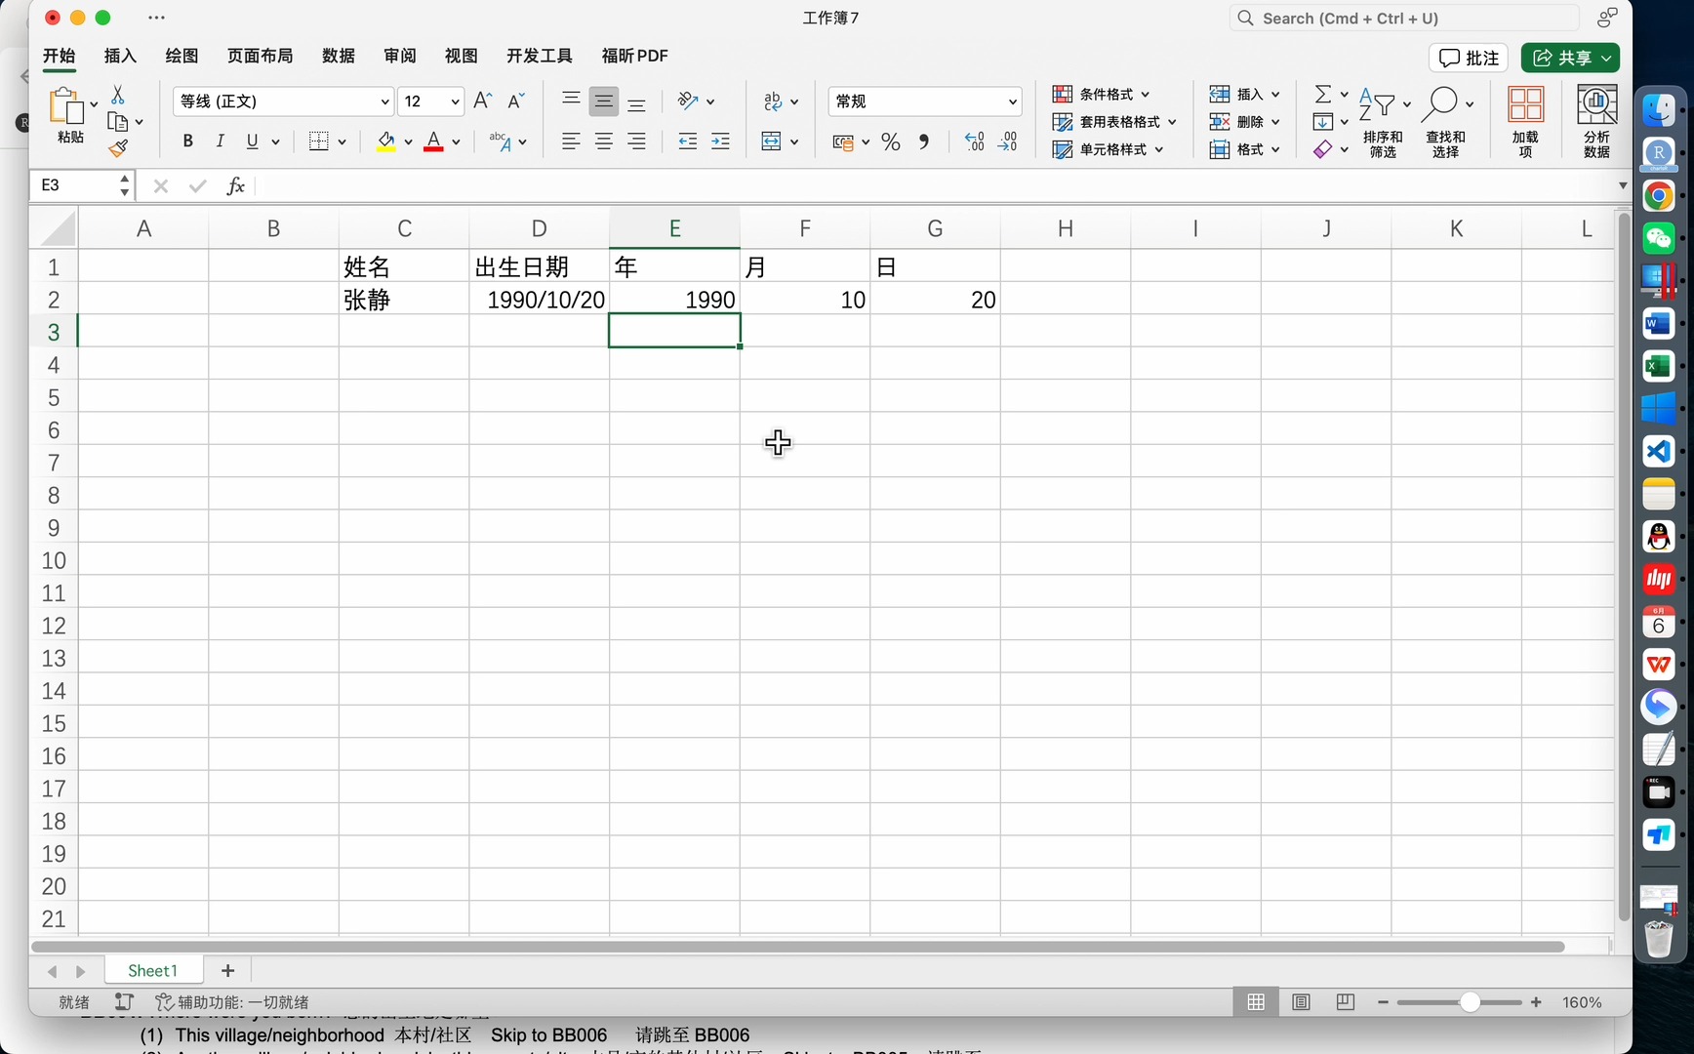Click the search field in title bar

(1403, 19)
